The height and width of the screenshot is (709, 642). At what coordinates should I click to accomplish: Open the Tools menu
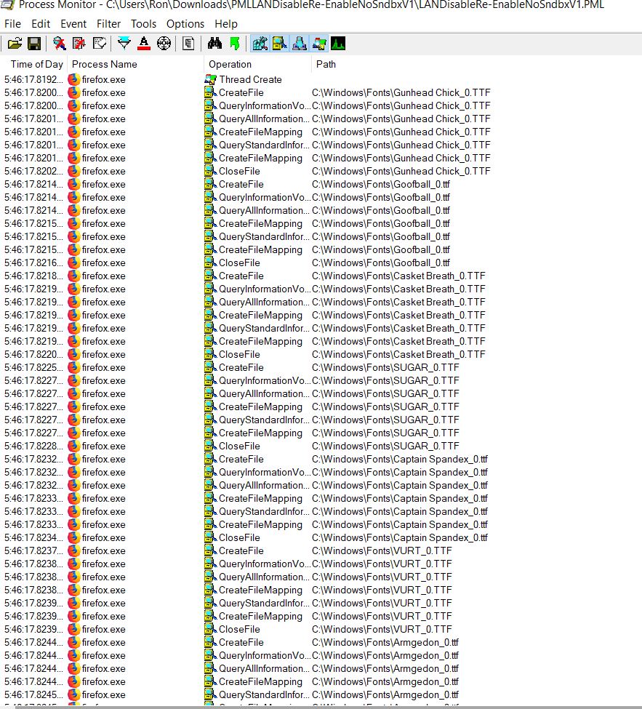pos(143,23)
